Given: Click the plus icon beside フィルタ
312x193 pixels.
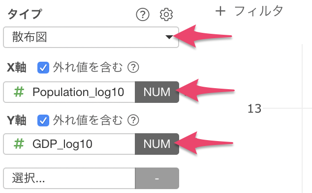Looking at the screenshot, I should pos(220,11).
